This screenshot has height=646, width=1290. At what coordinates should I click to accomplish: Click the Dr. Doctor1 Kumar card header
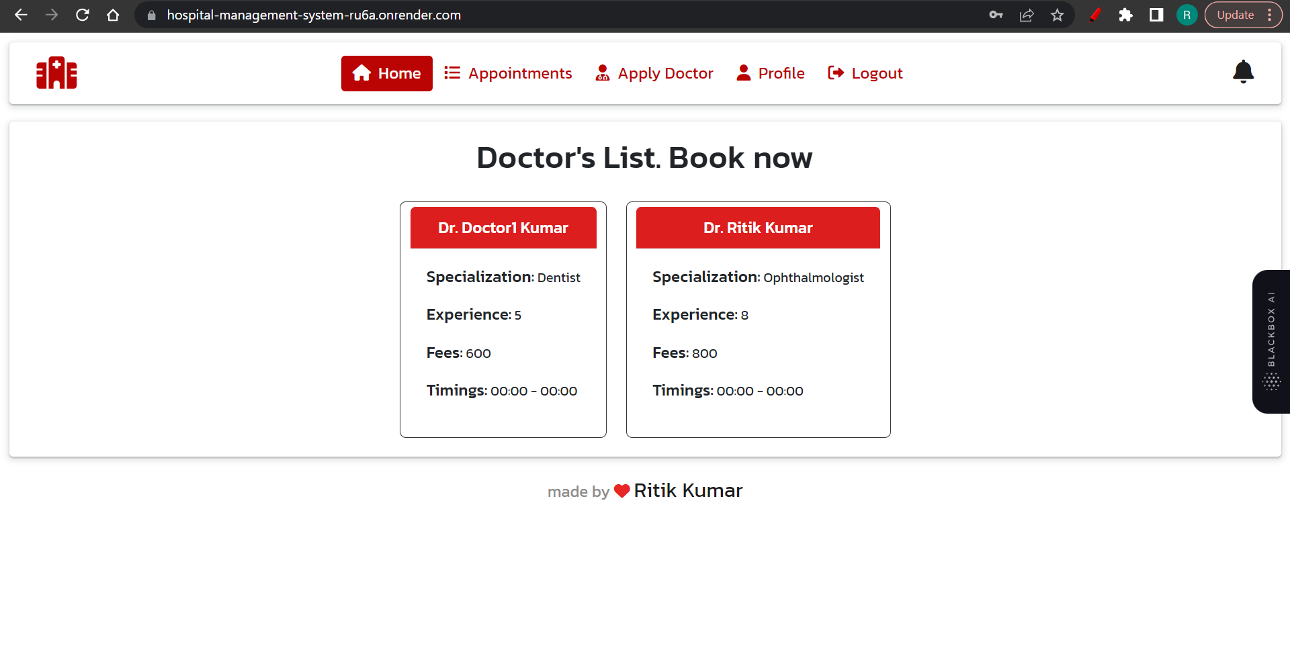pyautogui.click(x=503, y=227)
